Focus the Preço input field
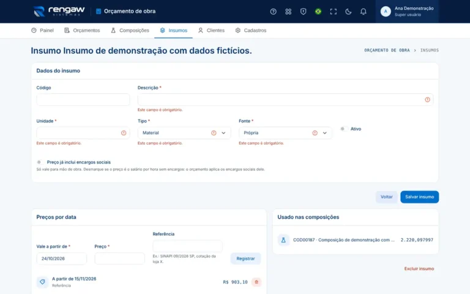The height and width of the screenshot is (294, 470). 119,258
